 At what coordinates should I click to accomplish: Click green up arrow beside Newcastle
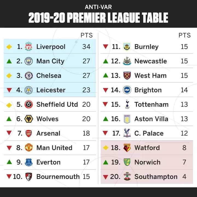(106, 61)
